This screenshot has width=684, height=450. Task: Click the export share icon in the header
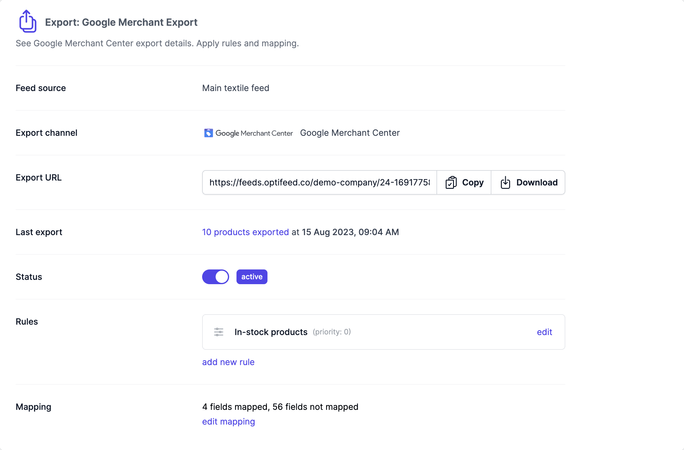click(x=28, y=21)
